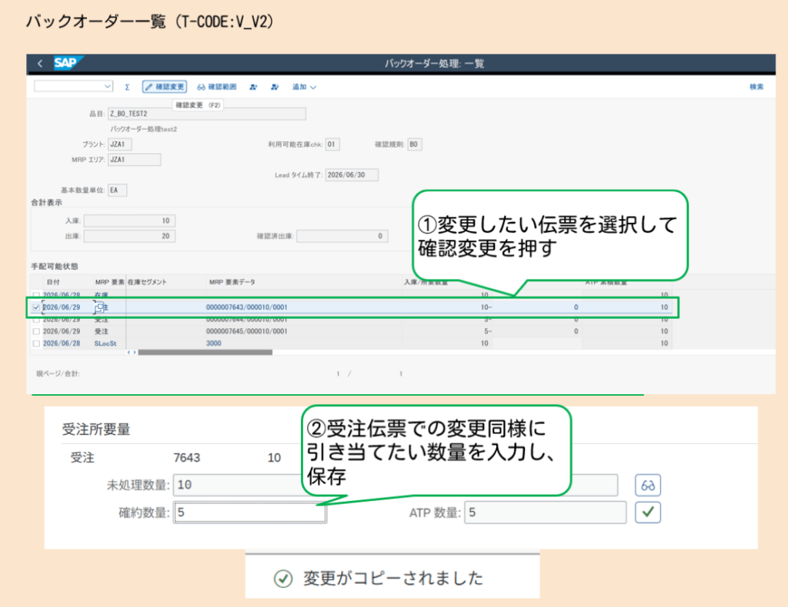Click the 現ページ/合計 footer label

pos(58,373)
